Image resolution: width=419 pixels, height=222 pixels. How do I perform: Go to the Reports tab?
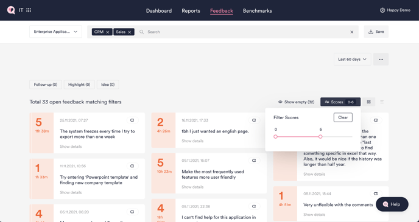point(191,11)
